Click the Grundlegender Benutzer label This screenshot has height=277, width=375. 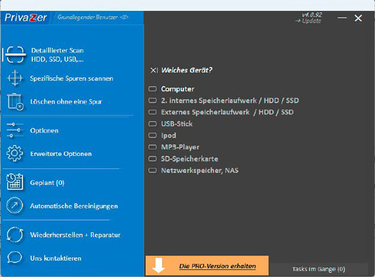[x=88, y=17]
